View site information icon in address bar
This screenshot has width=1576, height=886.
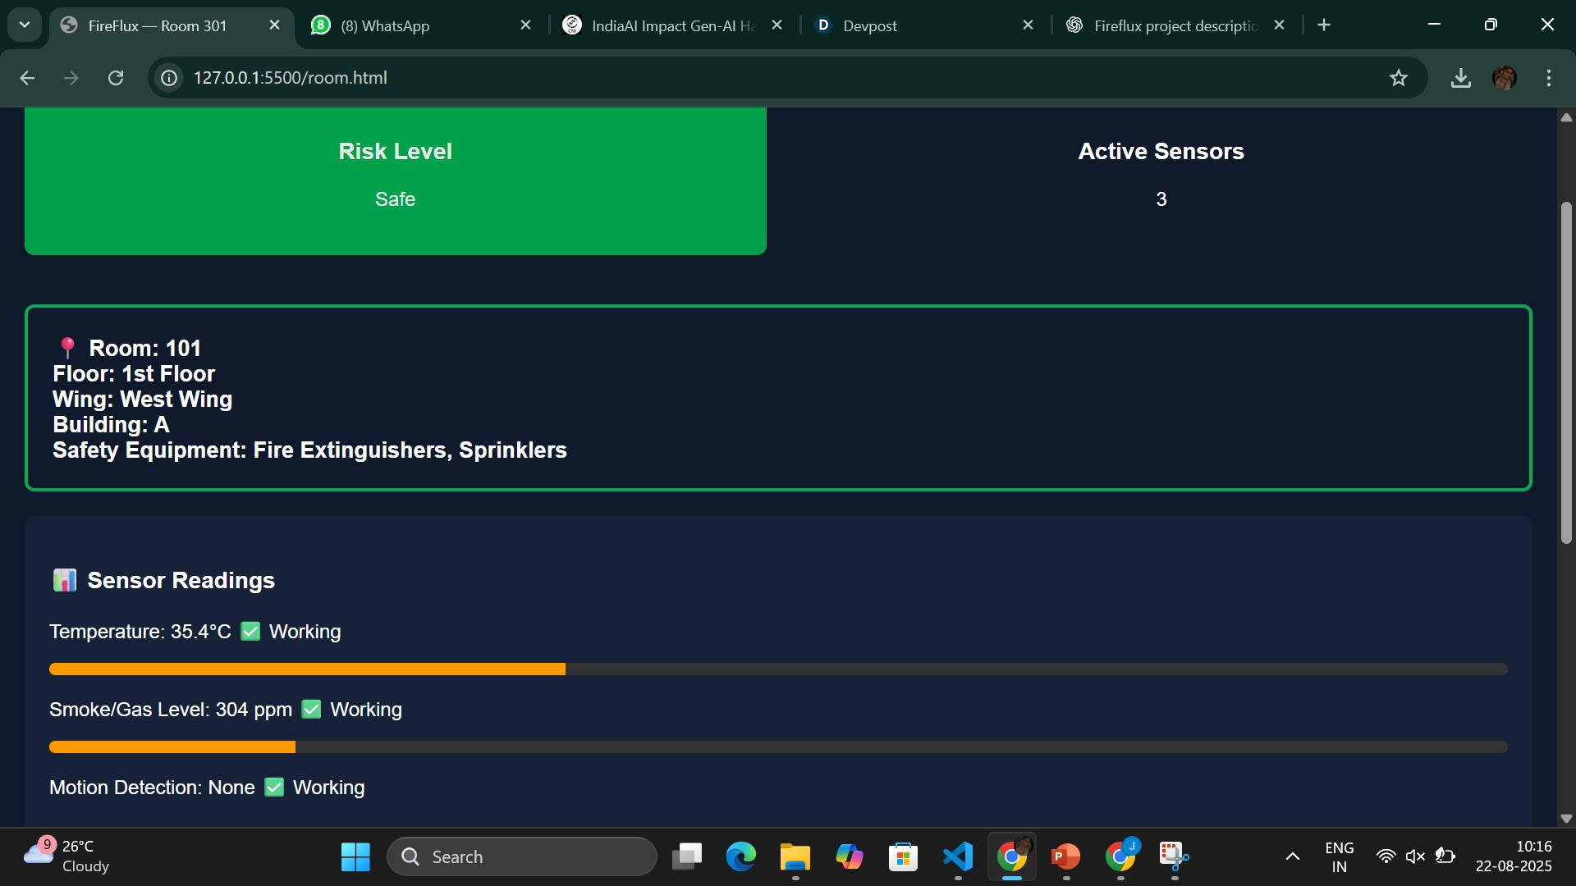(169, 78)
